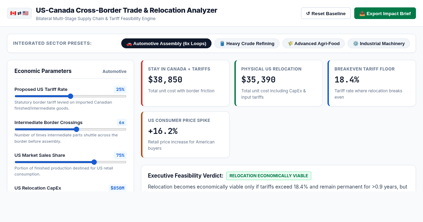This screenshot has height=222, width=423.
Task: Click the US Relocation CapEx label
Action: click(38, 188)
